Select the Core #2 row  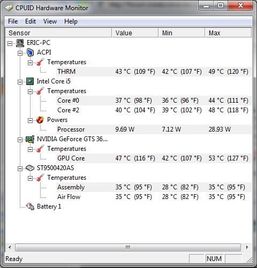point(154,110)
